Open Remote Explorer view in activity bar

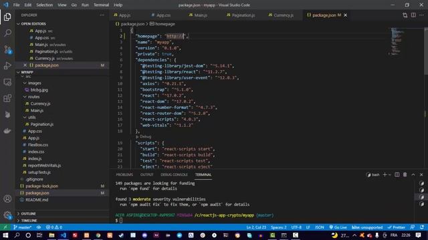point(7,82)
